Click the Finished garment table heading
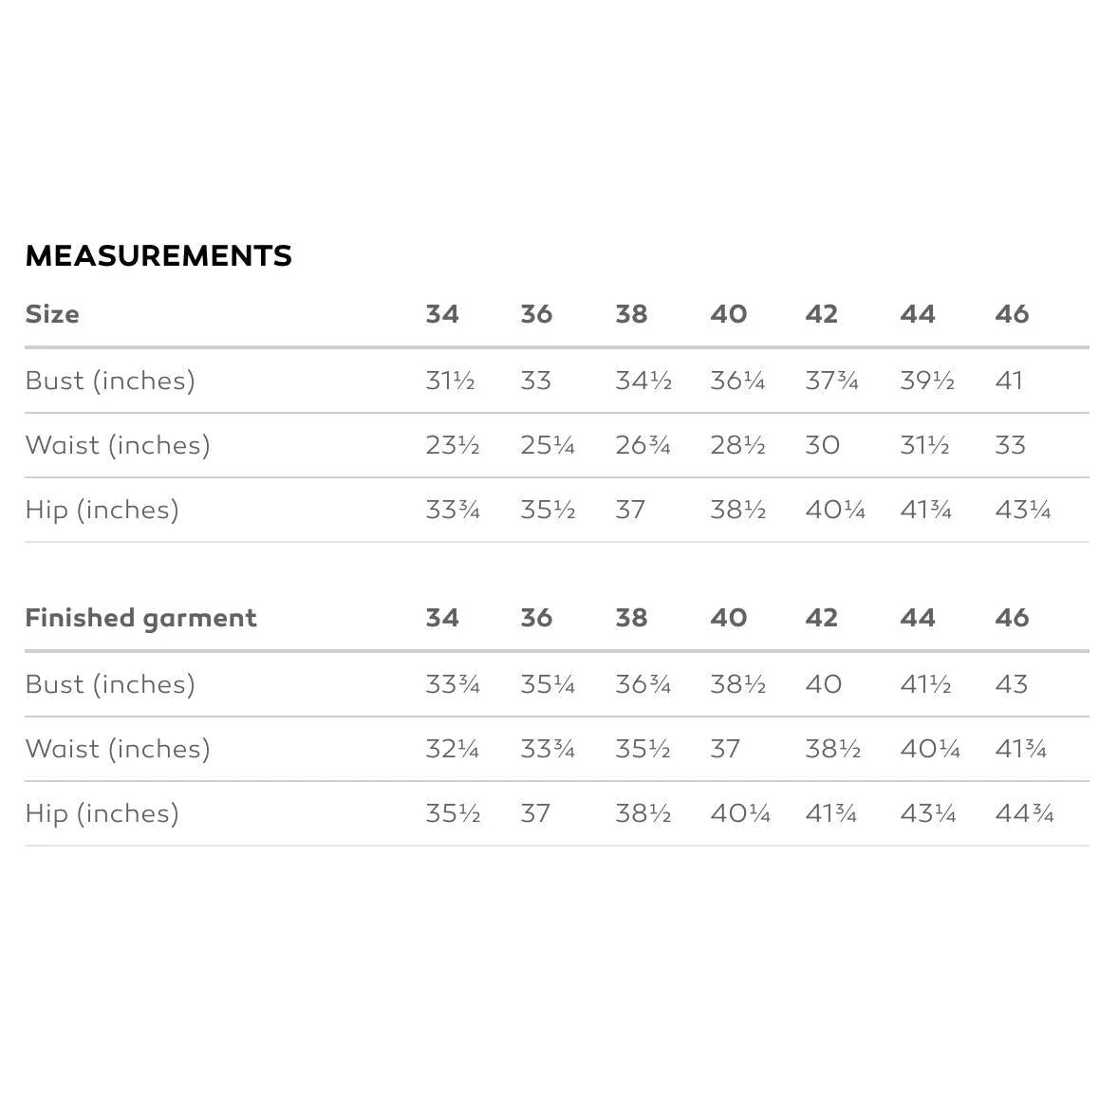The height and width of the screenshot is (1118, 1118). coord(140,618)
